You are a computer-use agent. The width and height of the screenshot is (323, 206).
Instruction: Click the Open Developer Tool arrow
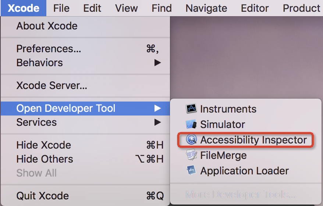(x=157, y=108)
